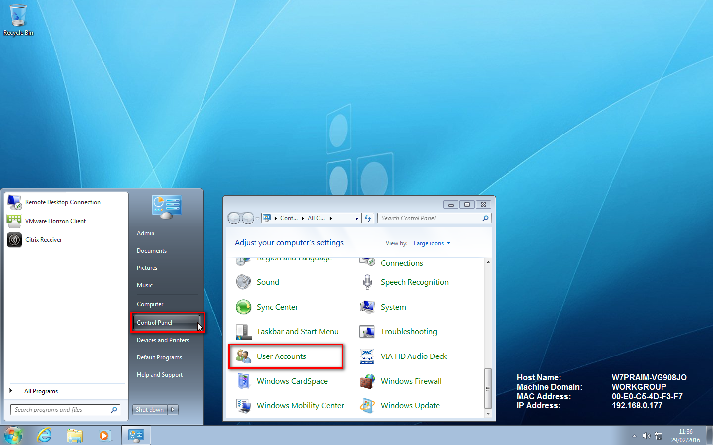
Task: Click the System computer icon
Action: point(367,307)
